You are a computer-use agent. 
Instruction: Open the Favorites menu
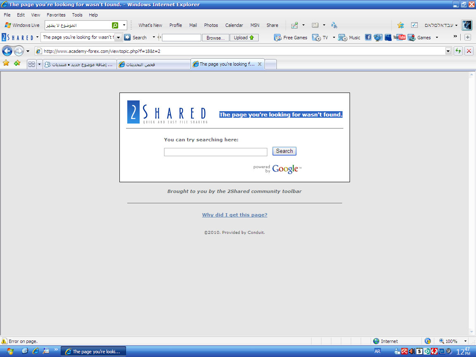pos(56,15)
